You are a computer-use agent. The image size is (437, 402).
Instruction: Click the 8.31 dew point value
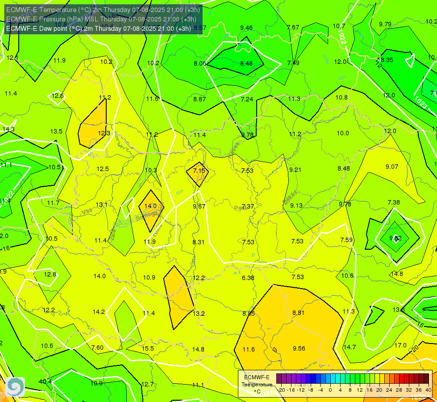199,242
